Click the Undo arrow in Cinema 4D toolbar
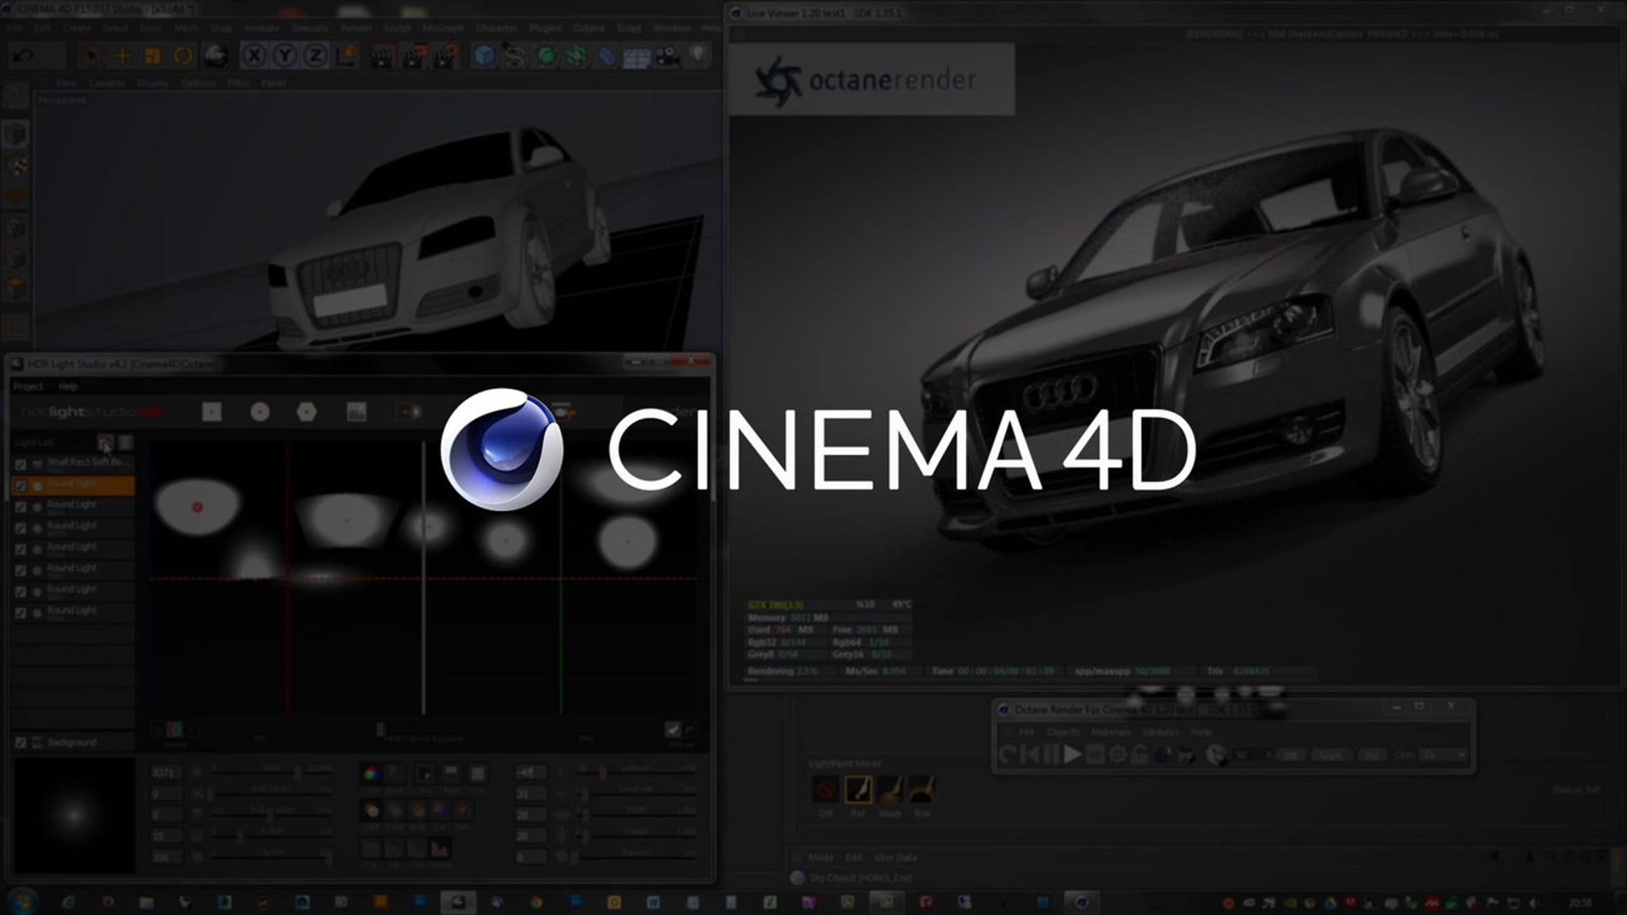This screenshot has height=915, width=1627. (x=23, y=56)
